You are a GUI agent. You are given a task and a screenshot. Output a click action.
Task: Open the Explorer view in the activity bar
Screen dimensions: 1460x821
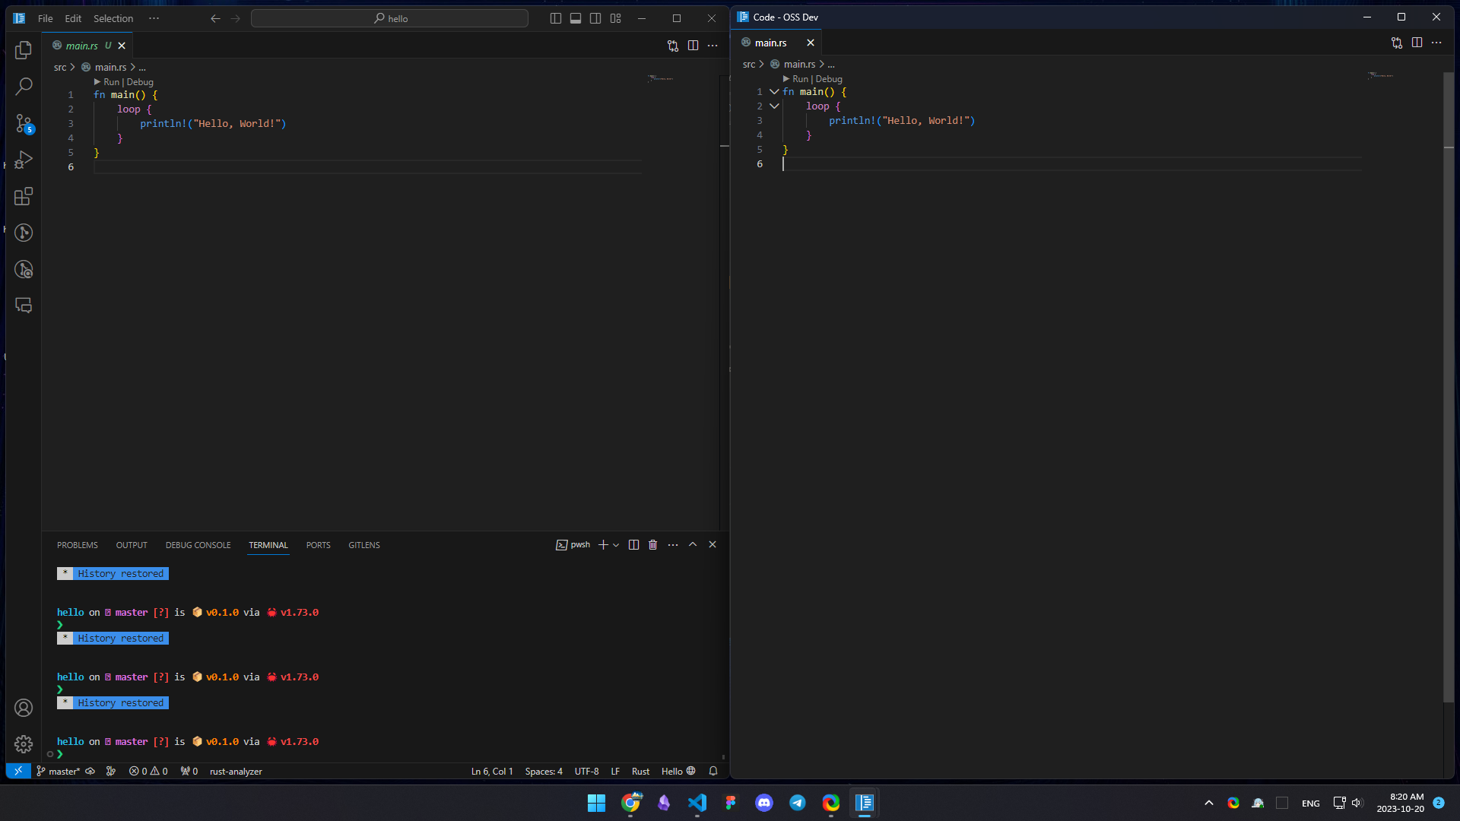coord(24,50)
